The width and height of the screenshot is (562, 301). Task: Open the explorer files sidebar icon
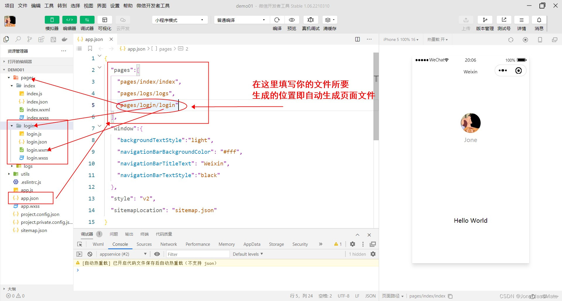click(6, 39)
